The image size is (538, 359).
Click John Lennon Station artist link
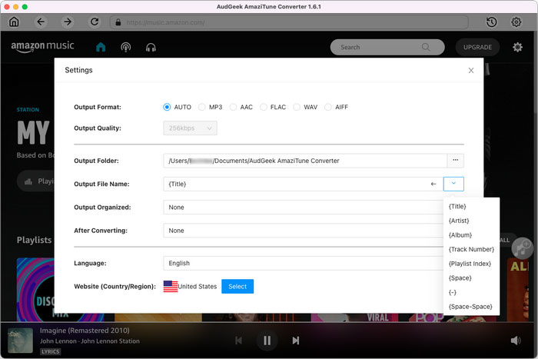coord(90,341)
